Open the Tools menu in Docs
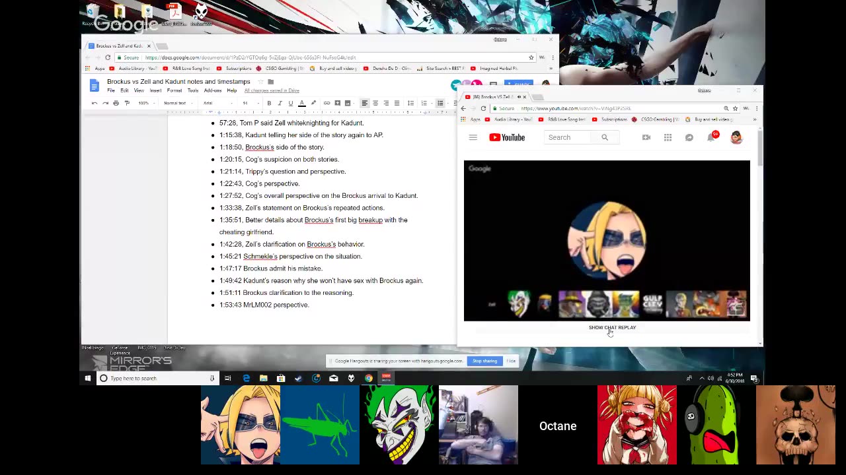 pos(193,90)
